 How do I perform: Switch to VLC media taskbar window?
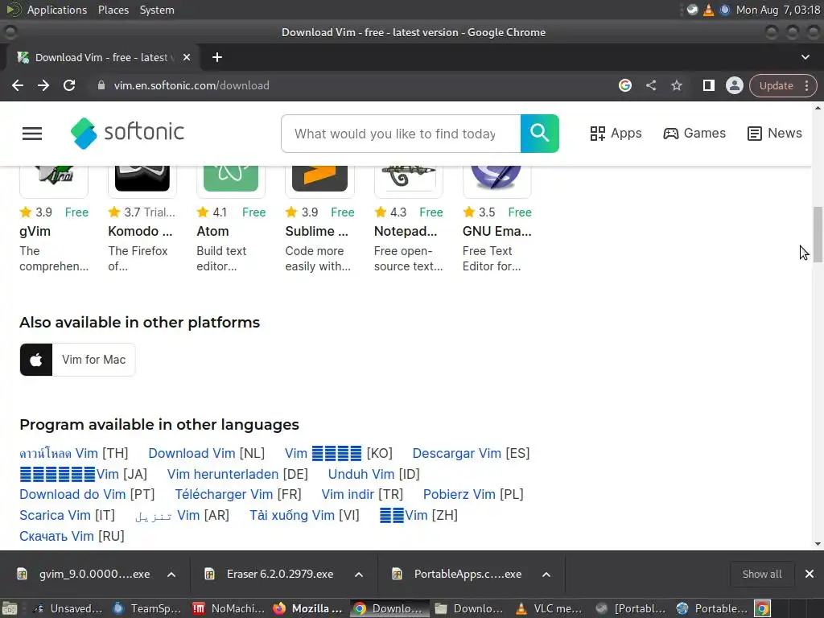(x=550, y=608)
